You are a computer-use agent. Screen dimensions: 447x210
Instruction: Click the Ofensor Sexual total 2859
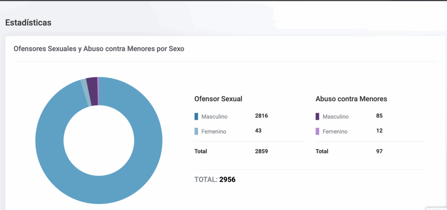pyautogui.click(x=261, y=151)
